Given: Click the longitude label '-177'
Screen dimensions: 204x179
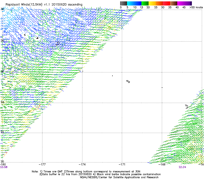Looking at the screenshot, I should pyautogui.click(x=42, y=164).
